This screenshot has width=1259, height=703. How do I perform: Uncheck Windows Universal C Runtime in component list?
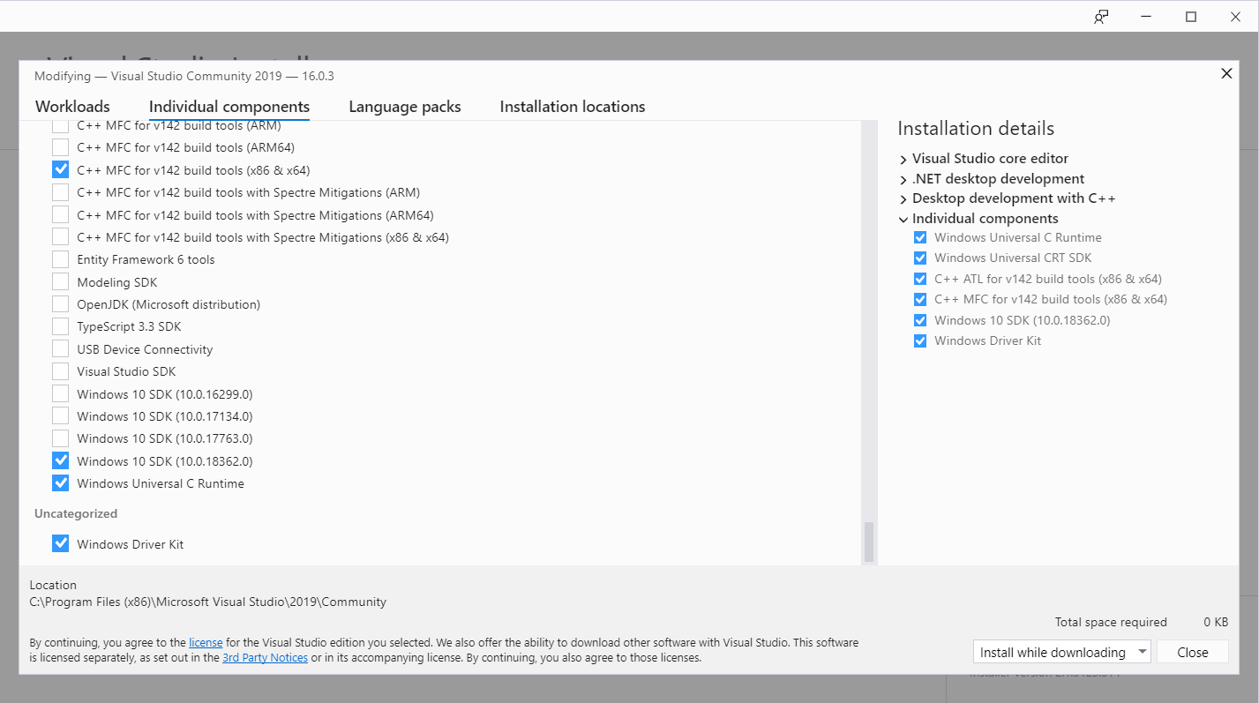click(x=60, y=482)
